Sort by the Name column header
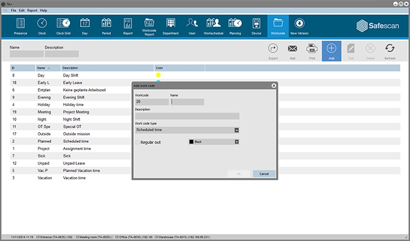 pos(41,67)
